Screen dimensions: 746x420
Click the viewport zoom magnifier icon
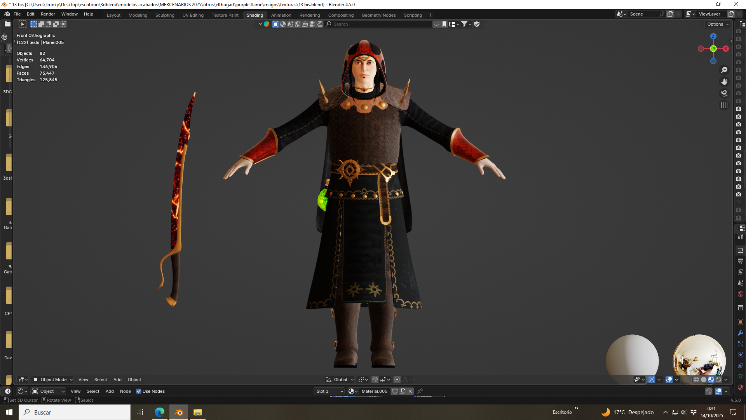click(724, 70)
